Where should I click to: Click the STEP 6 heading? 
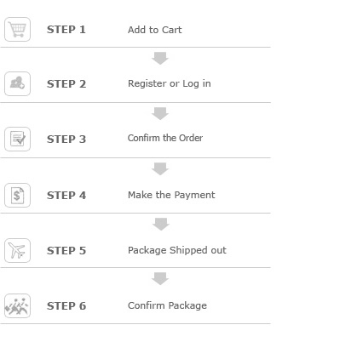point(66,306)
